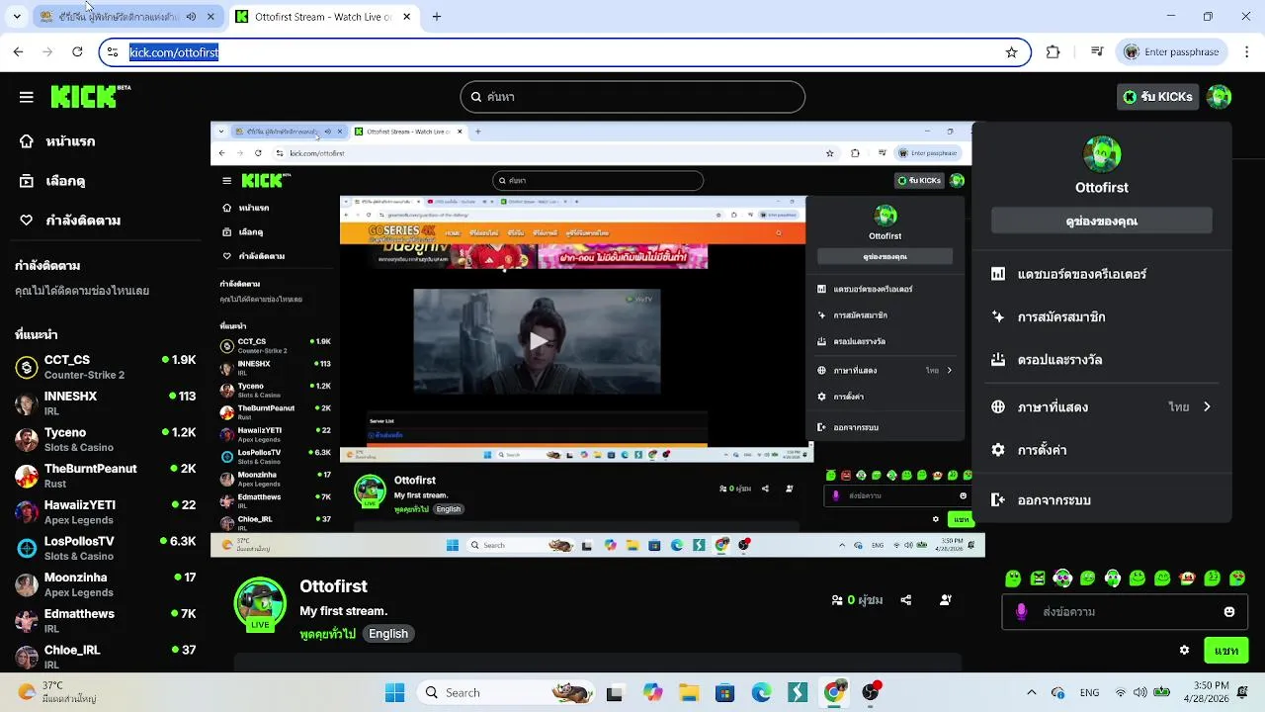This screenshot has width=1265, height=712.
Task: Open the CCT_CS recommended channel
Action: [x=106, y=367]
